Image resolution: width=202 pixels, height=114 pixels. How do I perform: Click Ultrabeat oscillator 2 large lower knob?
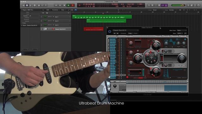[x=156, y=71]
